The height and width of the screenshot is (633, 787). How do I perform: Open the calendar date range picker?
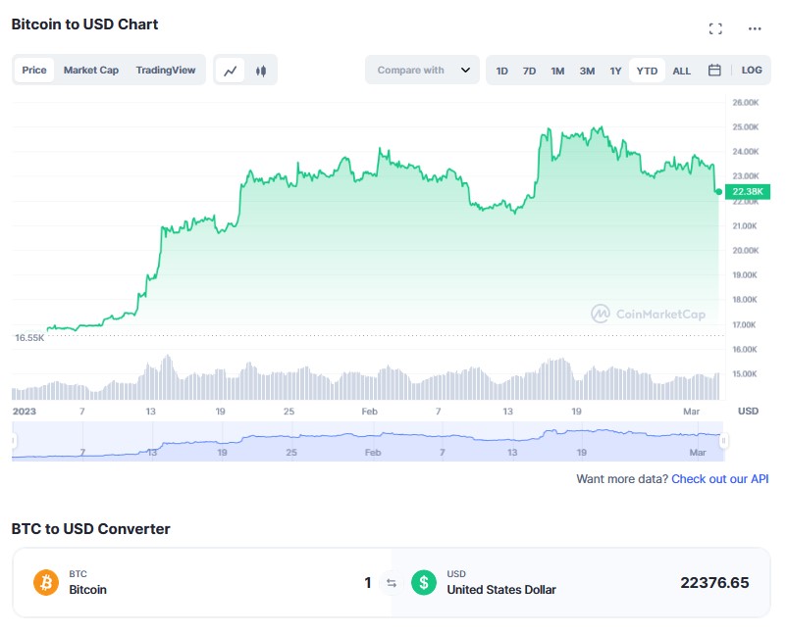pos(714,71)
